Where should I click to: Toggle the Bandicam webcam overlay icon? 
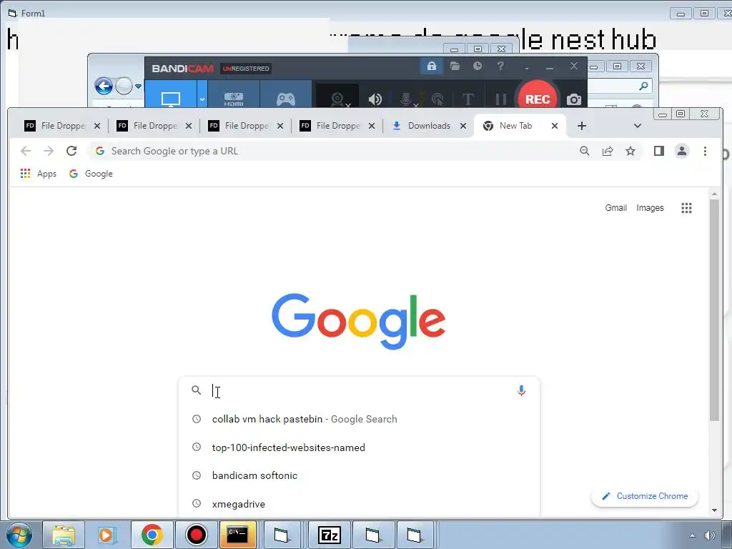(x=337, y=97)
